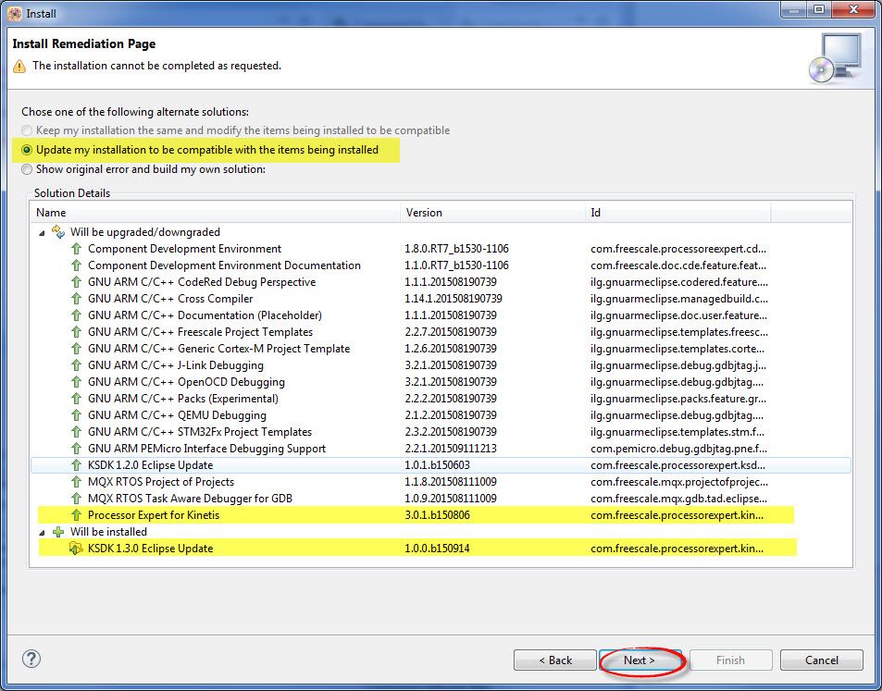The image size is (882, 691).
Task: Click the Version column header
Action: tap(492, 213)
